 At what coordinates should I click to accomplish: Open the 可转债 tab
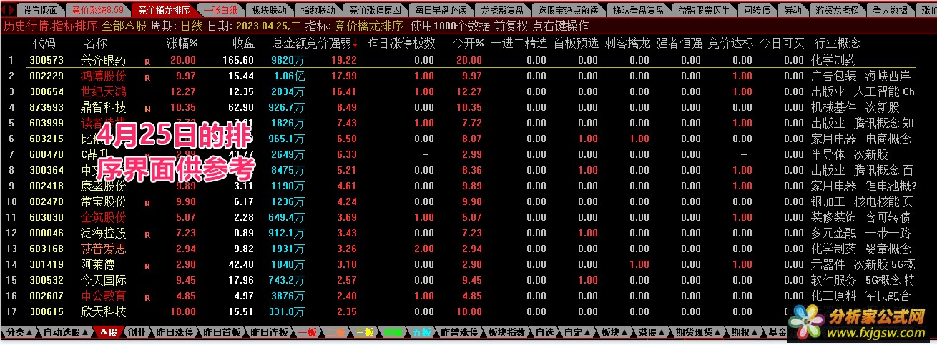coord(757,10)
